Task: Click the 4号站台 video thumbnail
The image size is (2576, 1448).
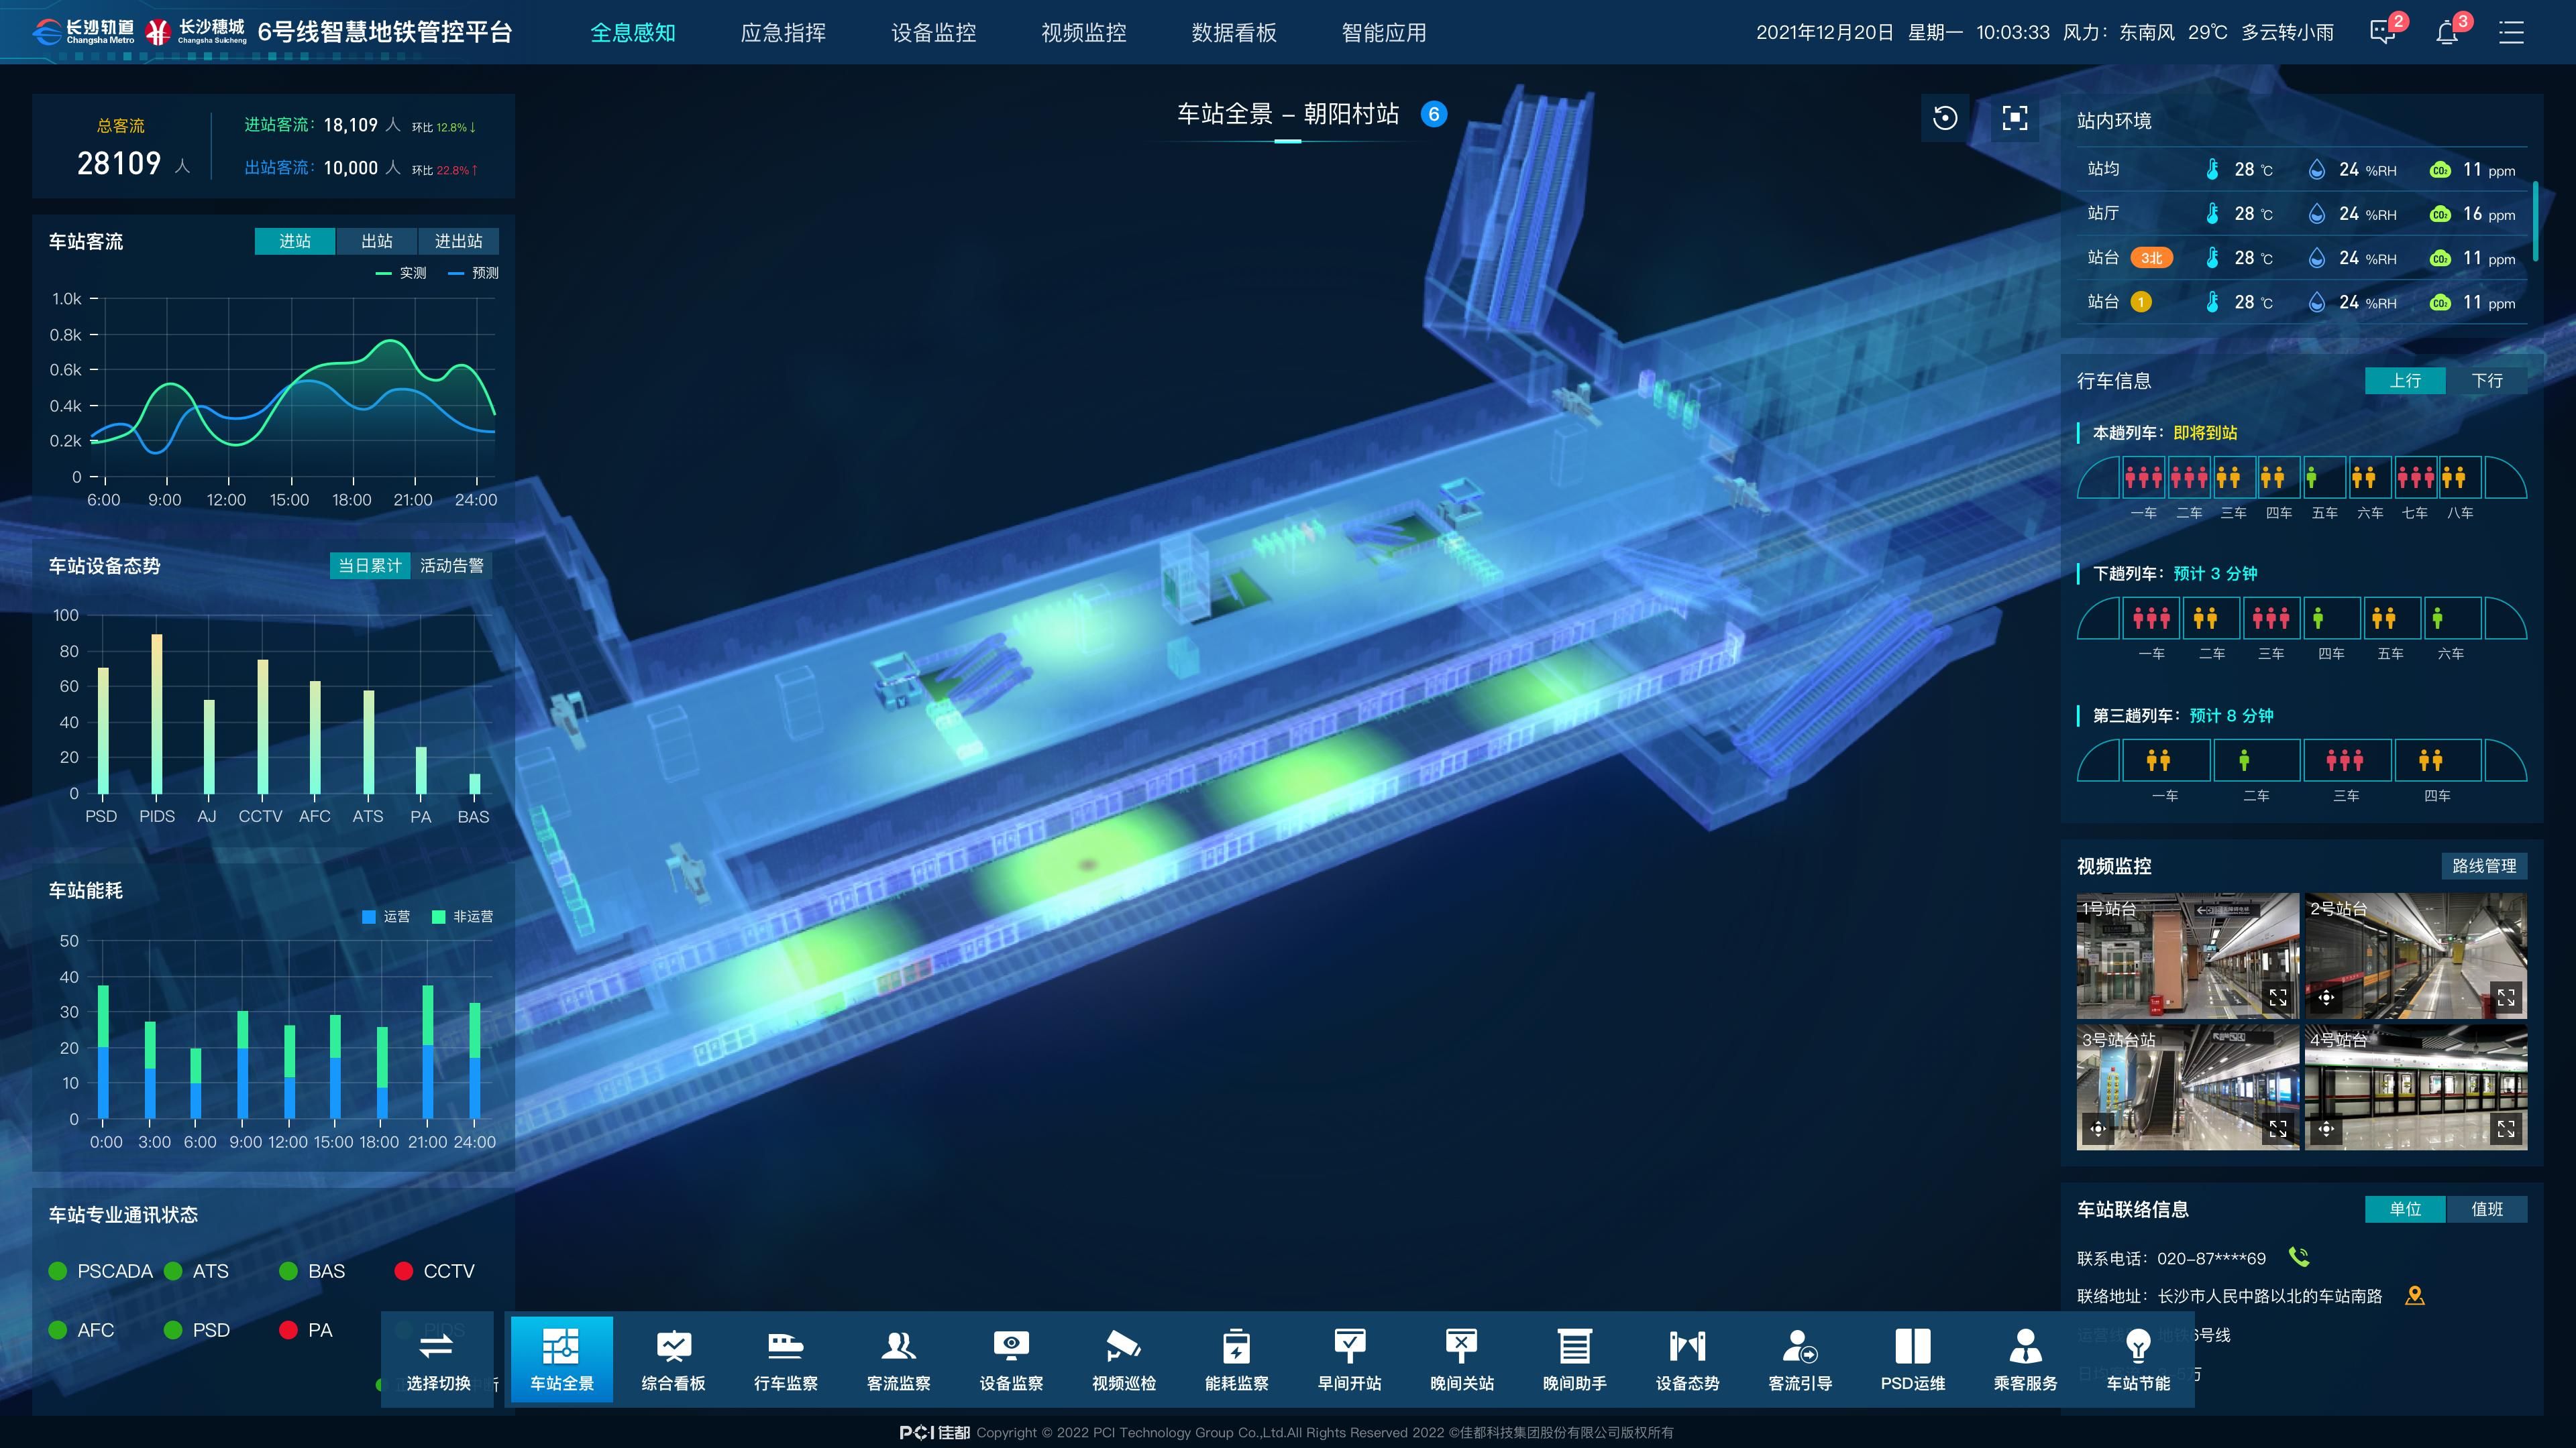Action: (2415, 1086)
